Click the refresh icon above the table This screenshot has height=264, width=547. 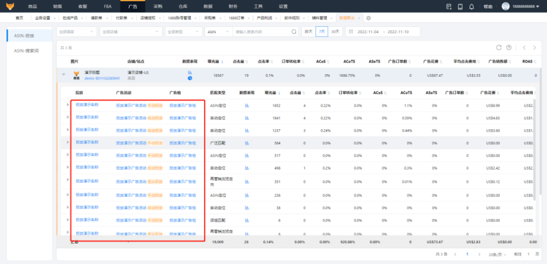coord(498,48)
